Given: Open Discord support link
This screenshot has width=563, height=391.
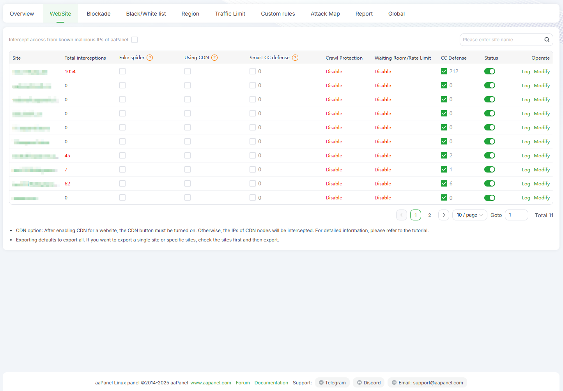Looking at the screenshot, I should [x=368, y=383].
